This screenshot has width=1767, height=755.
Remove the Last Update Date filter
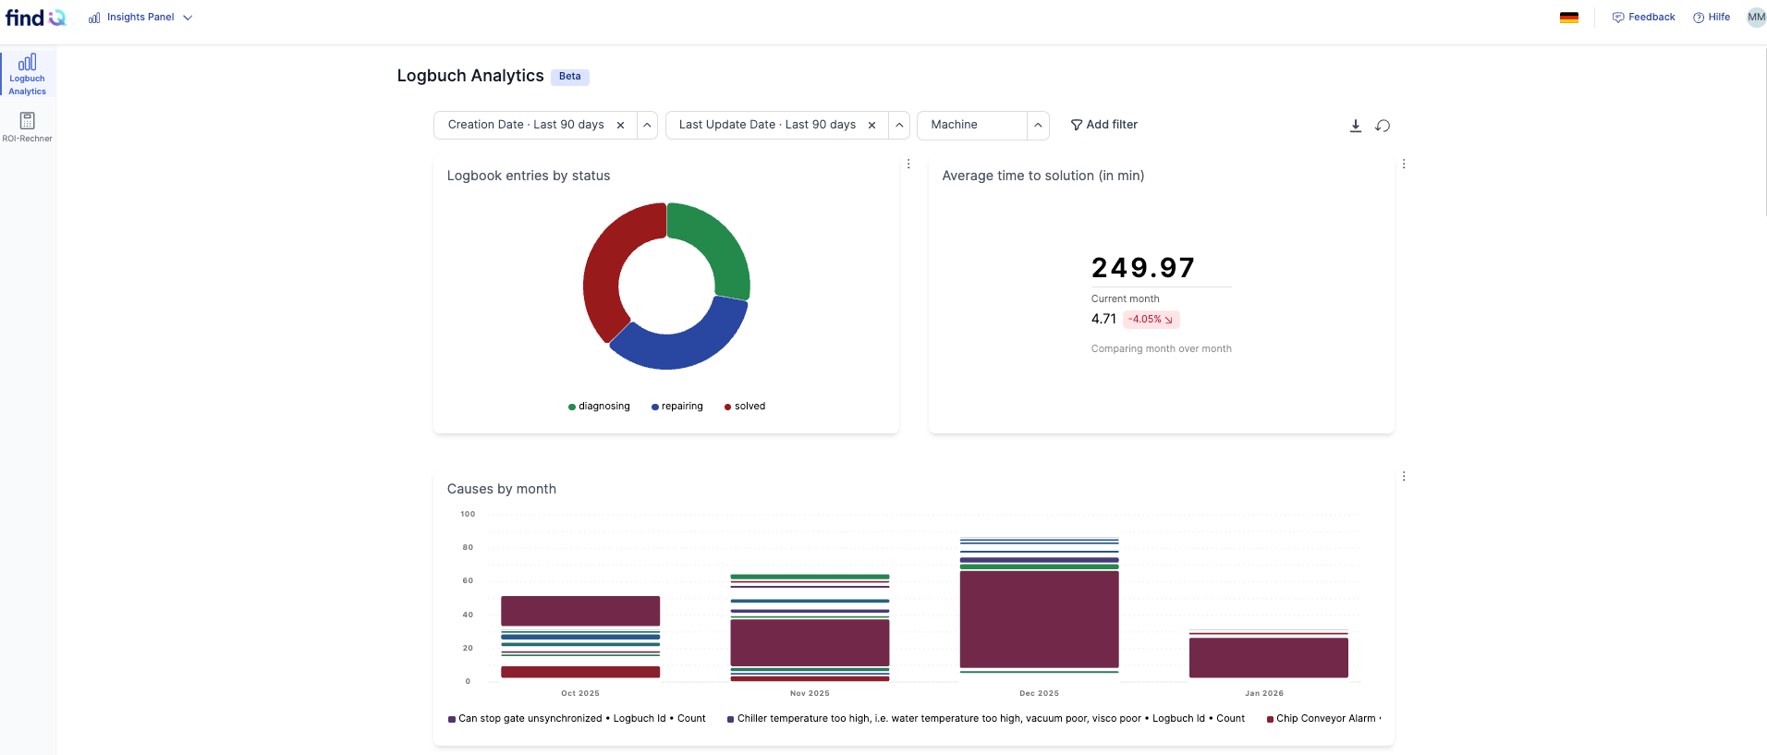coord(871,125)
